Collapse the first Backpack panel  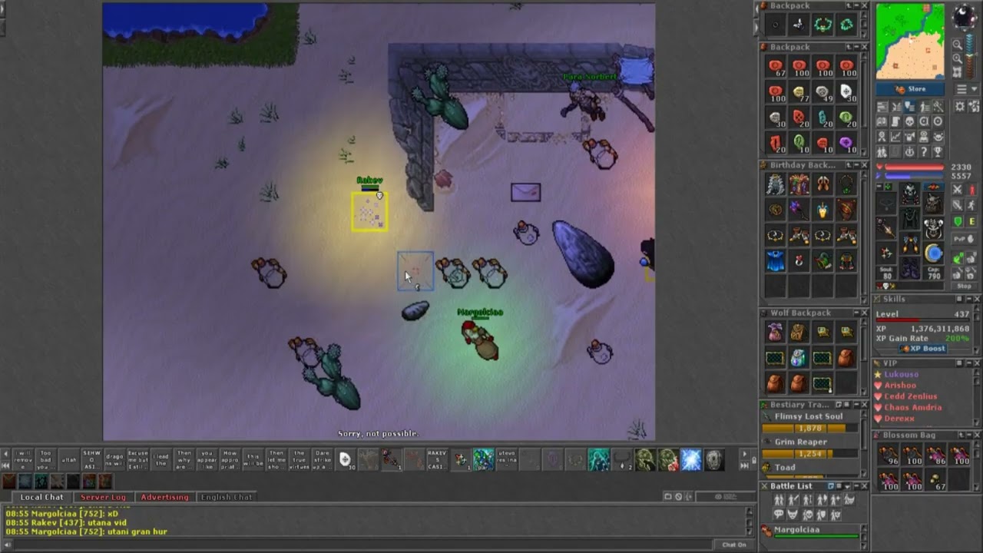[856, 6]
